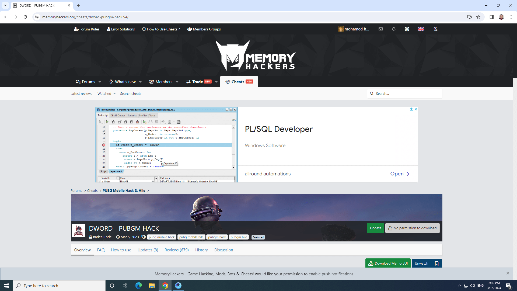Open ad info icon
The width and height of the screenshot is (517, 291).
tap(411, 109)
